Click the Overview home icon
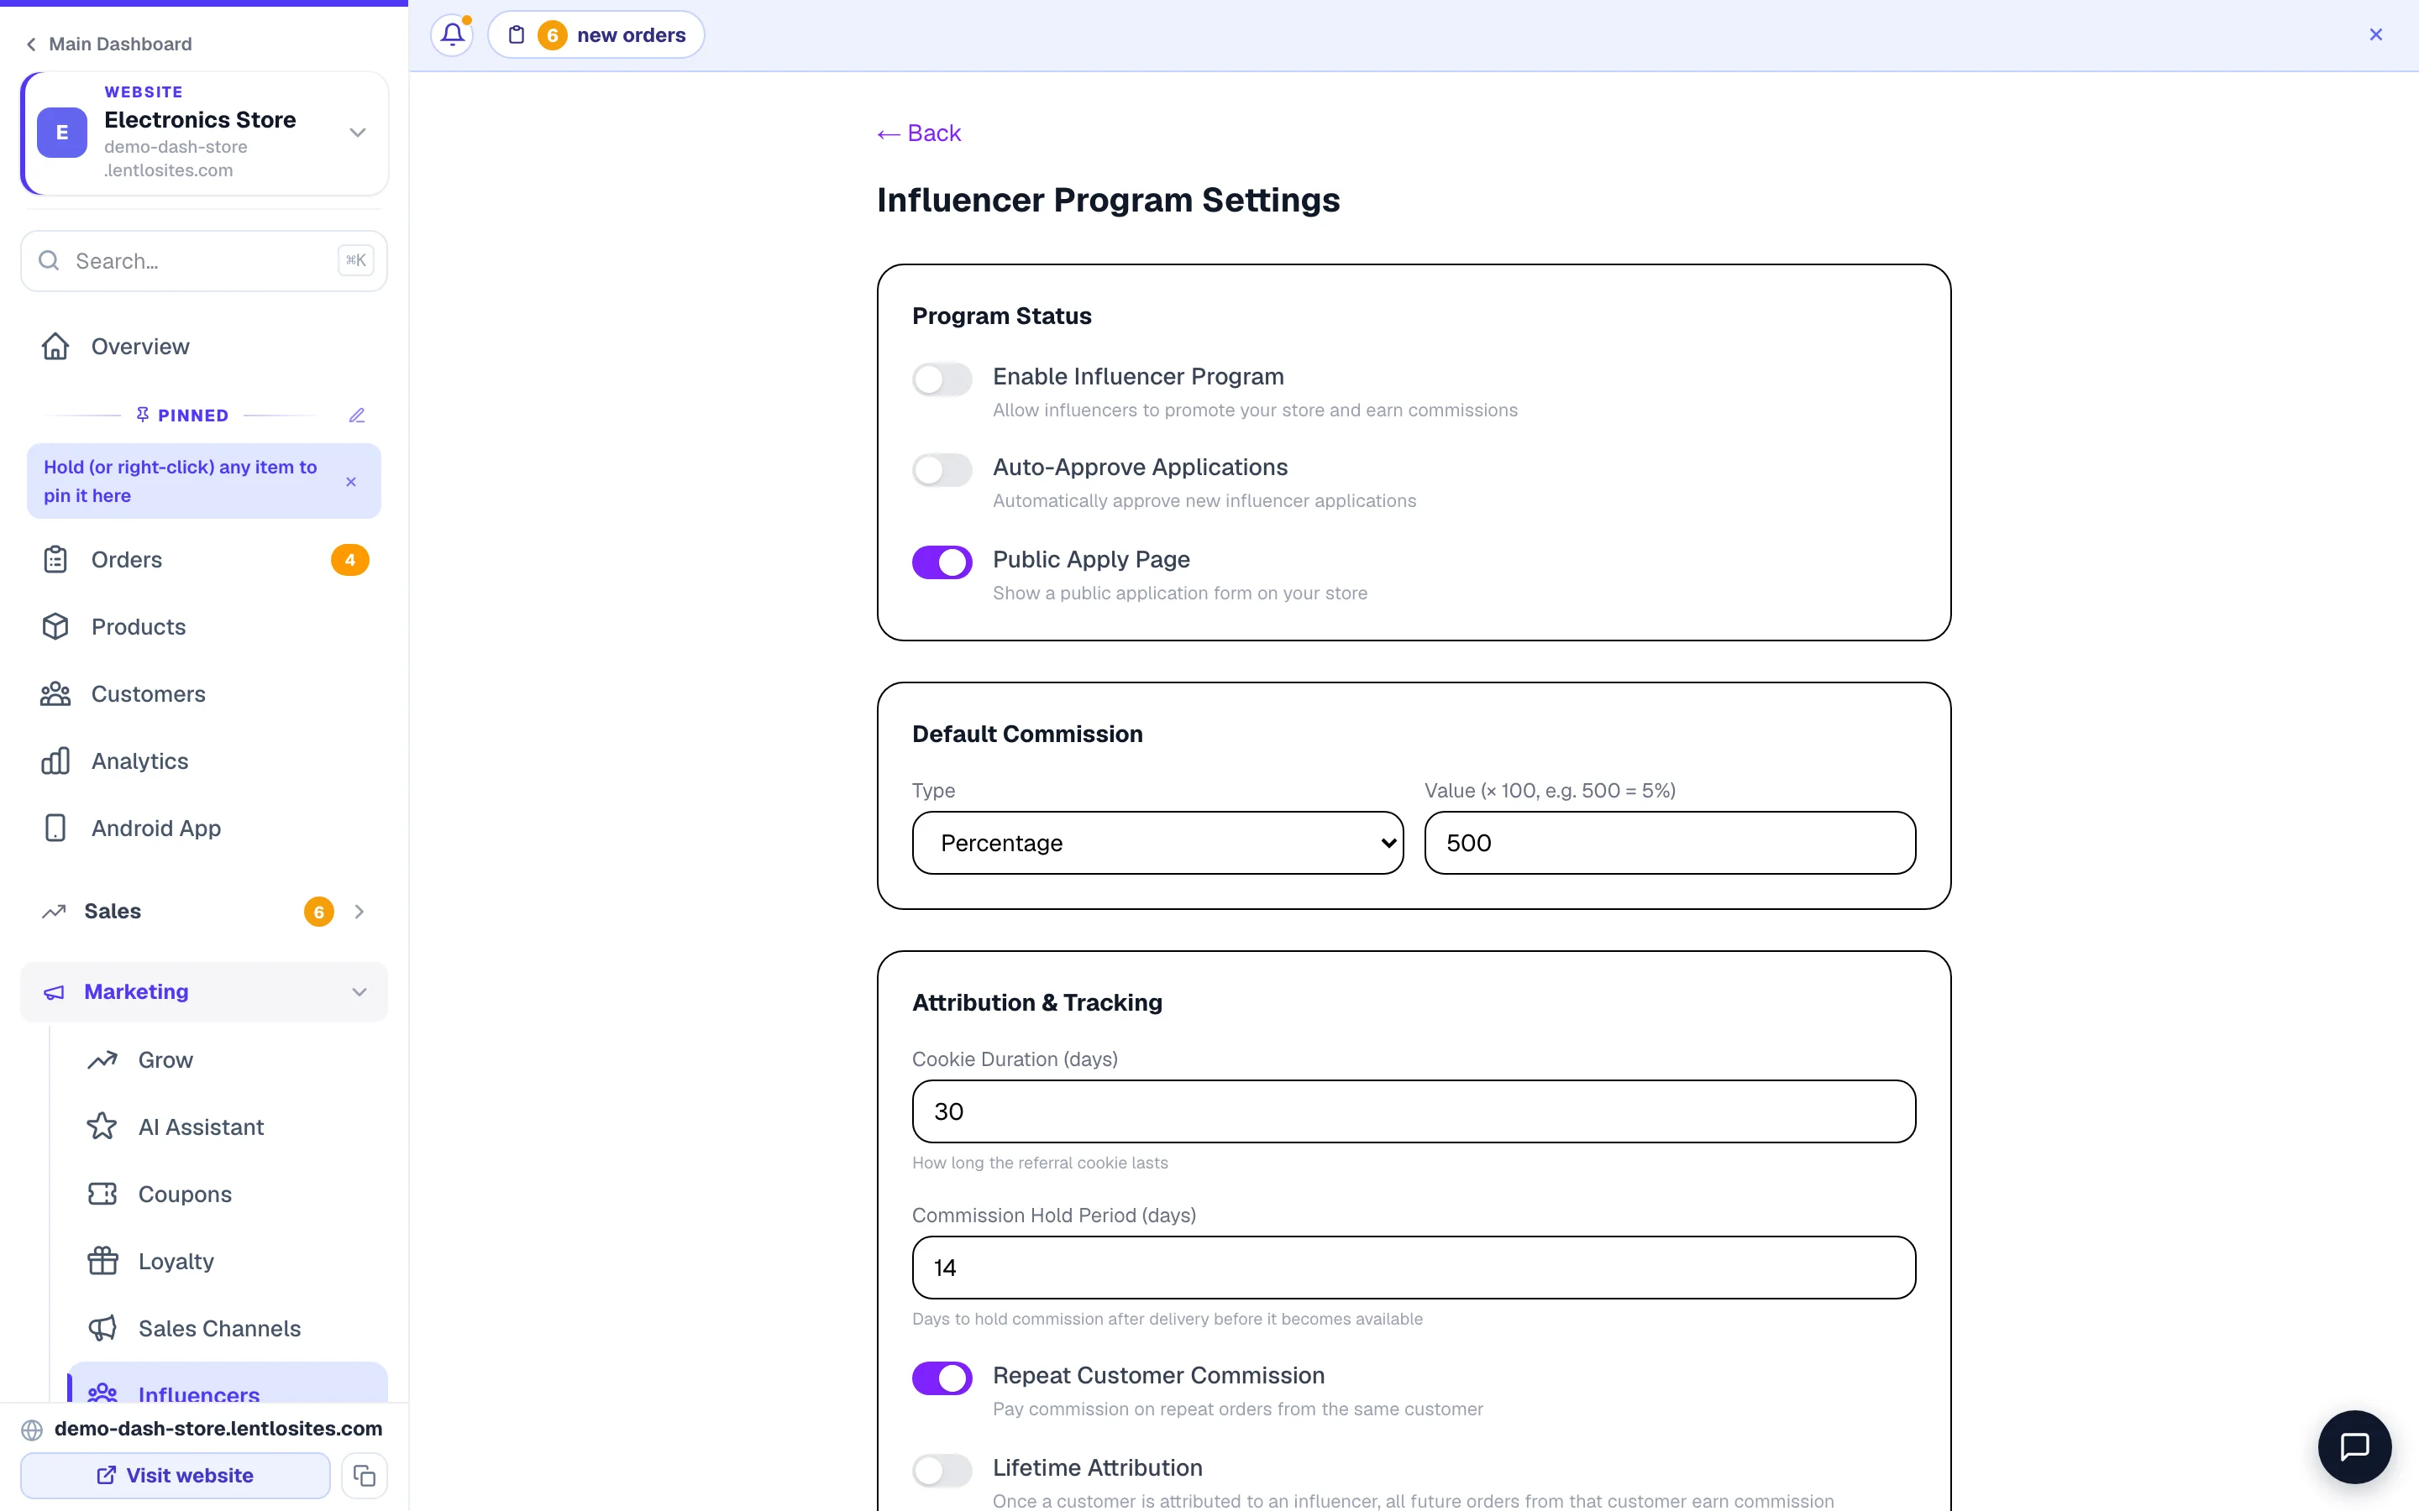This screenshot has height=1511, width=2419. (x=55, y=346)
